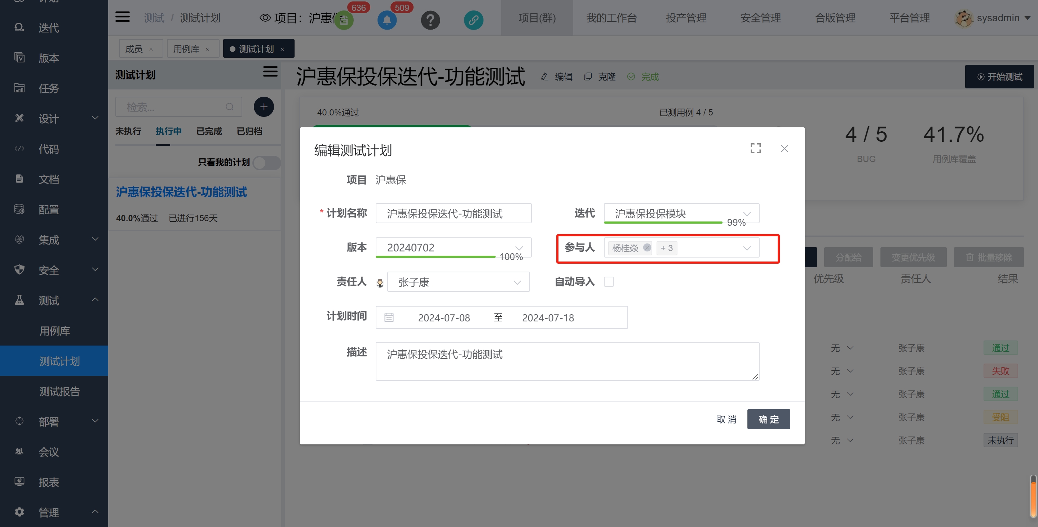
Task: Click the plus icon to add test plan
Action: pos(264,107)
